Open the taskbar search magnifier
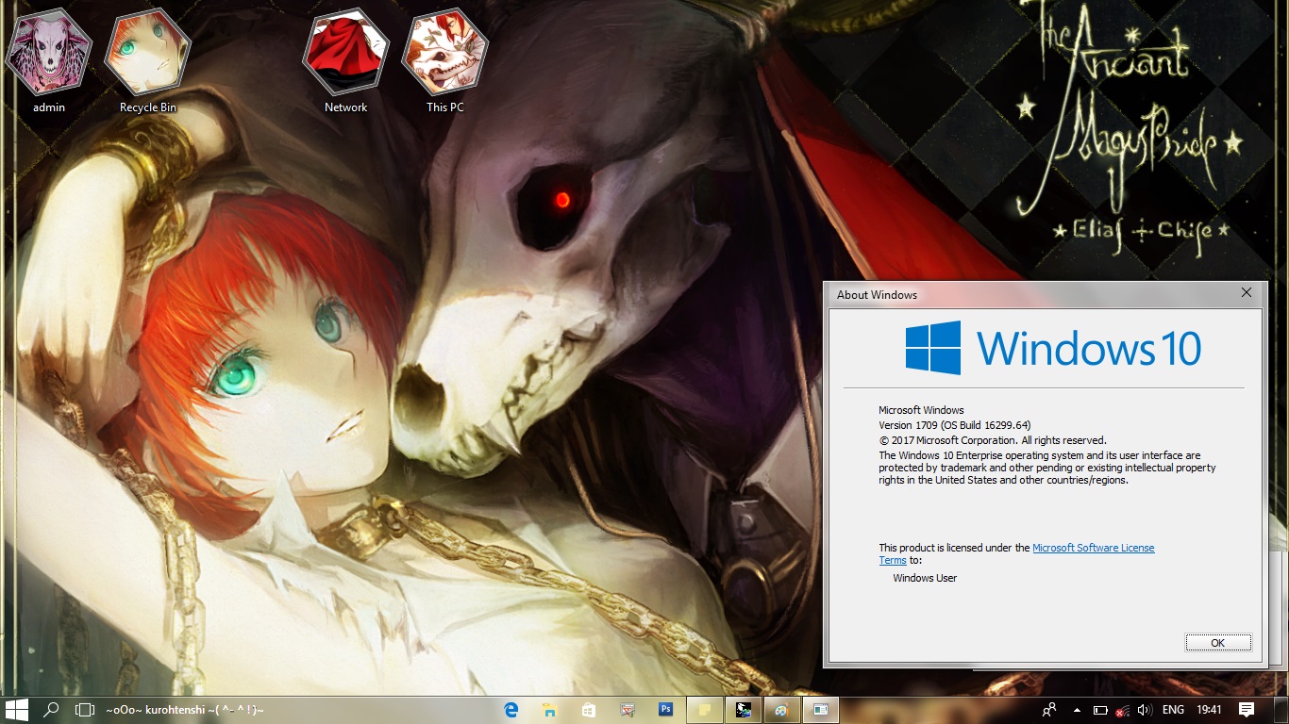 tap(51, 710)
